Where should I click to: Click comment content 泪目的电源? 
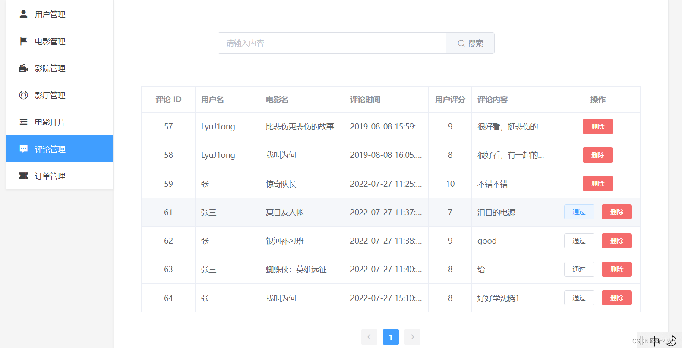(496, 212)
